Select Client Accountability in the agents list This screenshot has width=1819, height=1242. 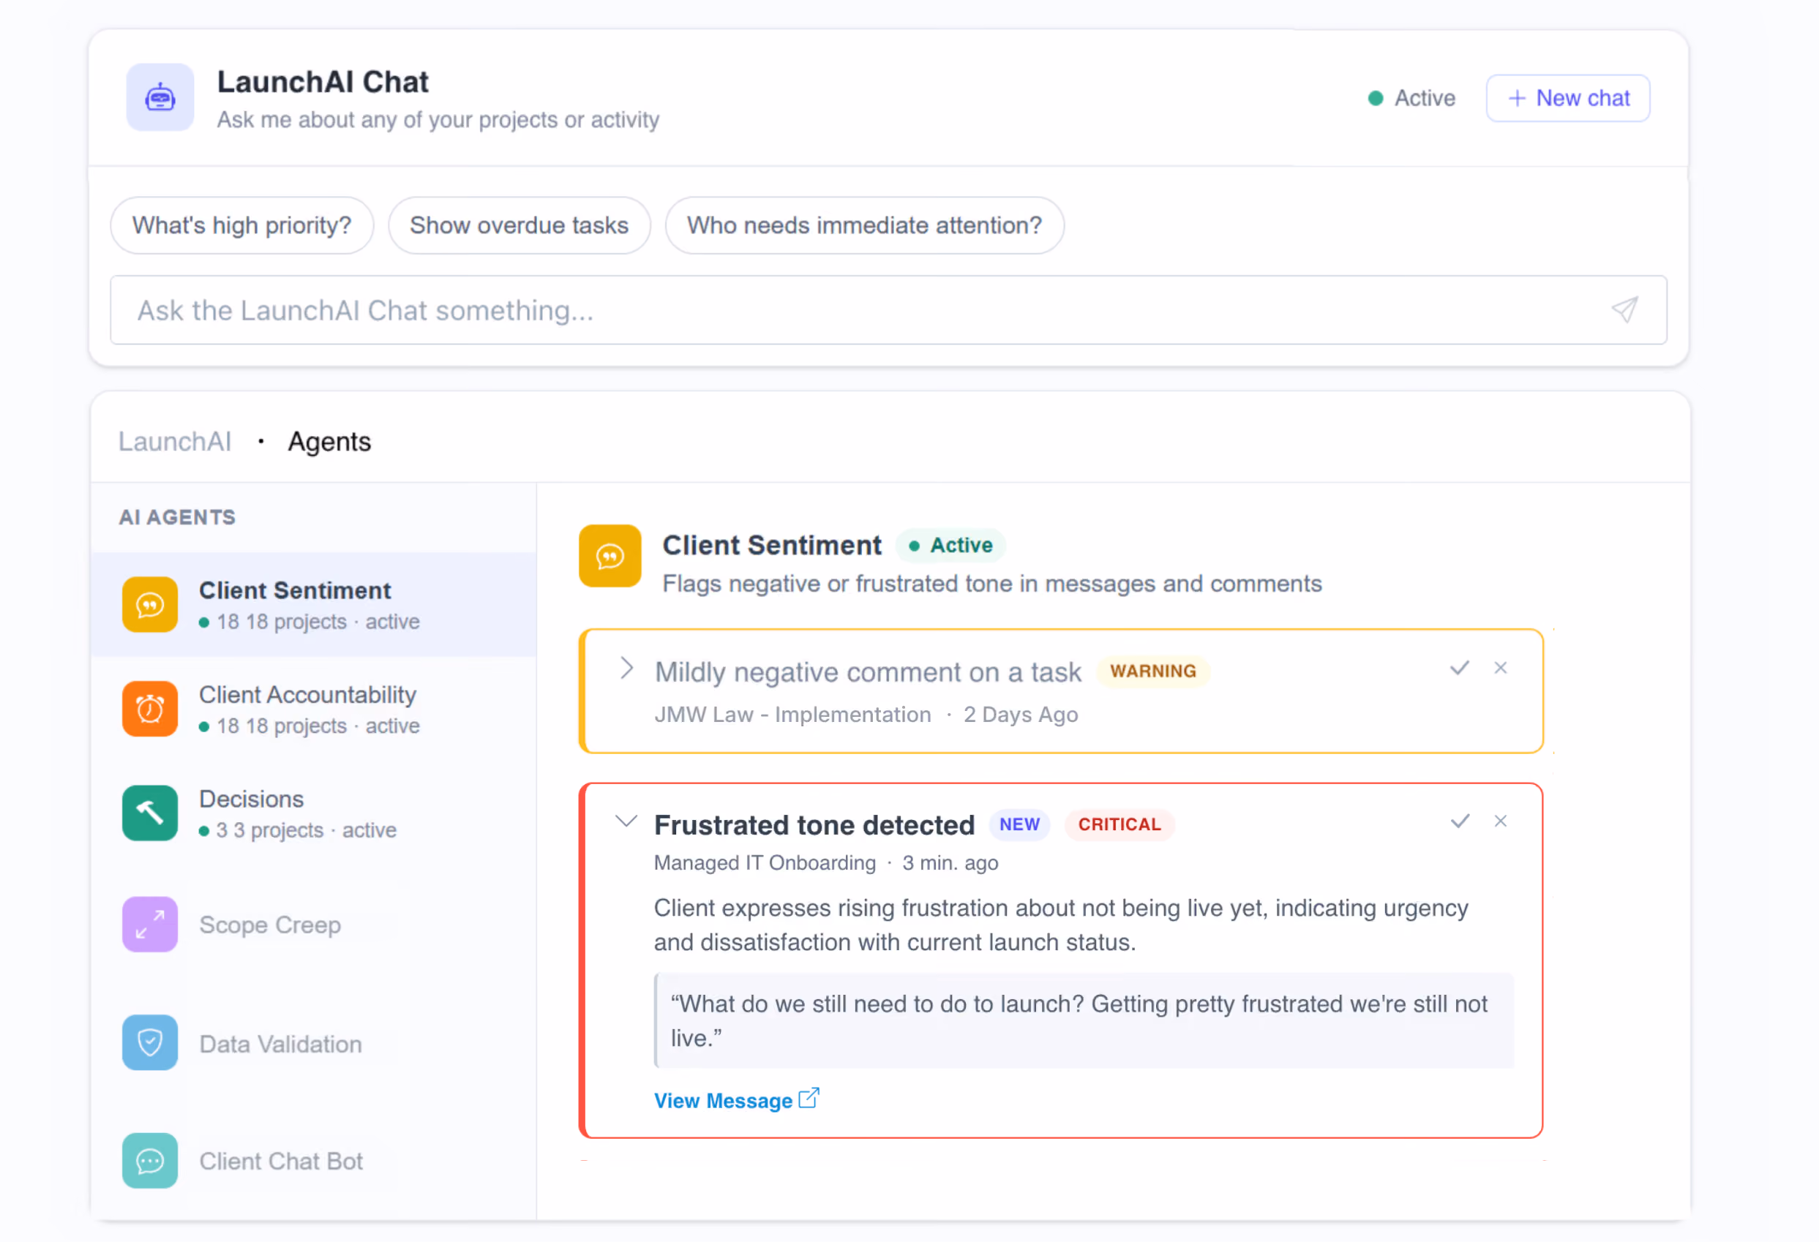tap(314, 709)
